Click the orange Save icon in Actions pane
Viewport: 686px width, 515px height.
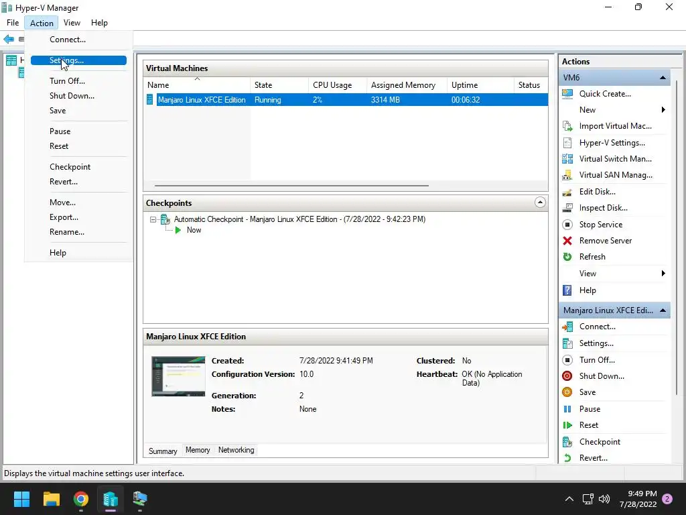coord(567,392)
